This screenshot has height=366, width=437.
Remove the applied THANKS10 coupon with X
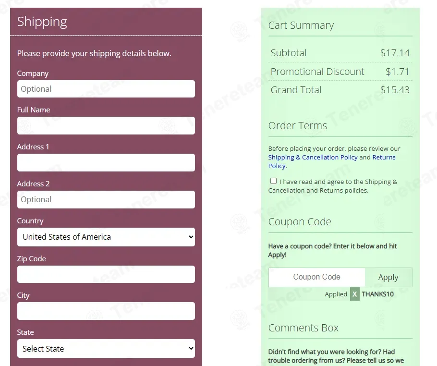[x=354, y=294]
